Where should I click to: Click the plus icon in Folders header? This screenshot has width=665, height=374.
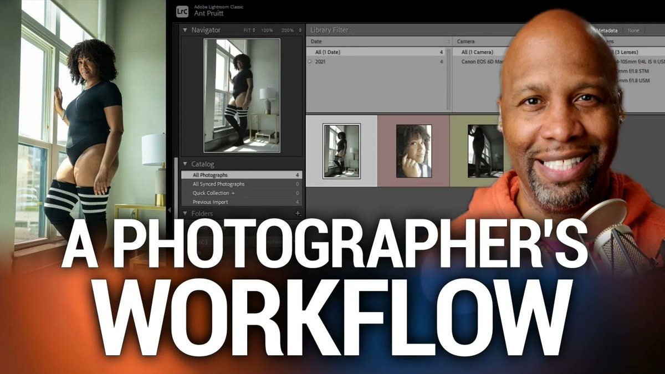[298, 213]
